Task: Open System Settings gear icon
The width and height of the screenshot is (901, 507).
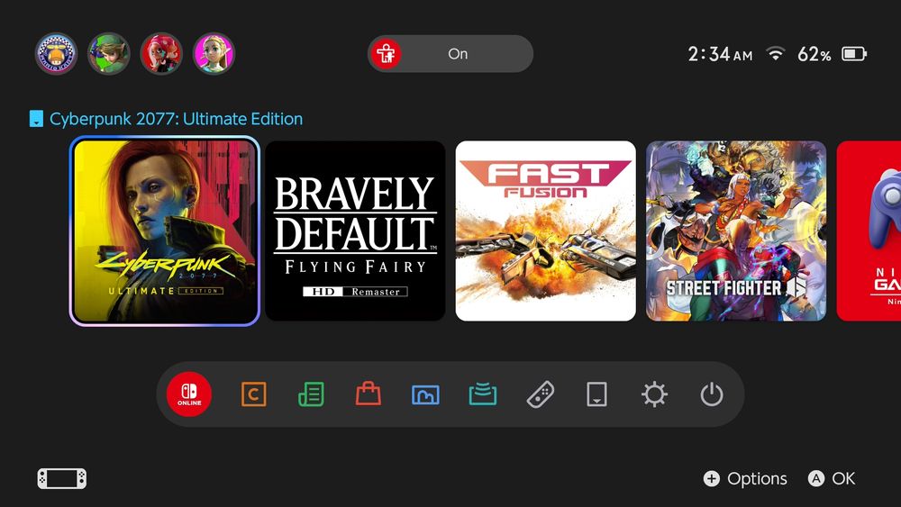Action: click(x=654, y=394)
